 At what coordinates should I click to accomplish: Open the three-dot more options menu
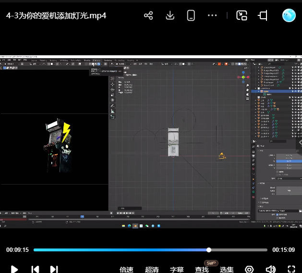[212, 15]
